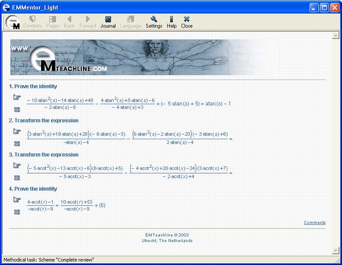Select the '1. Prove the identity' heading
Viewport: 342px width, 265px height.
point(33,86)
